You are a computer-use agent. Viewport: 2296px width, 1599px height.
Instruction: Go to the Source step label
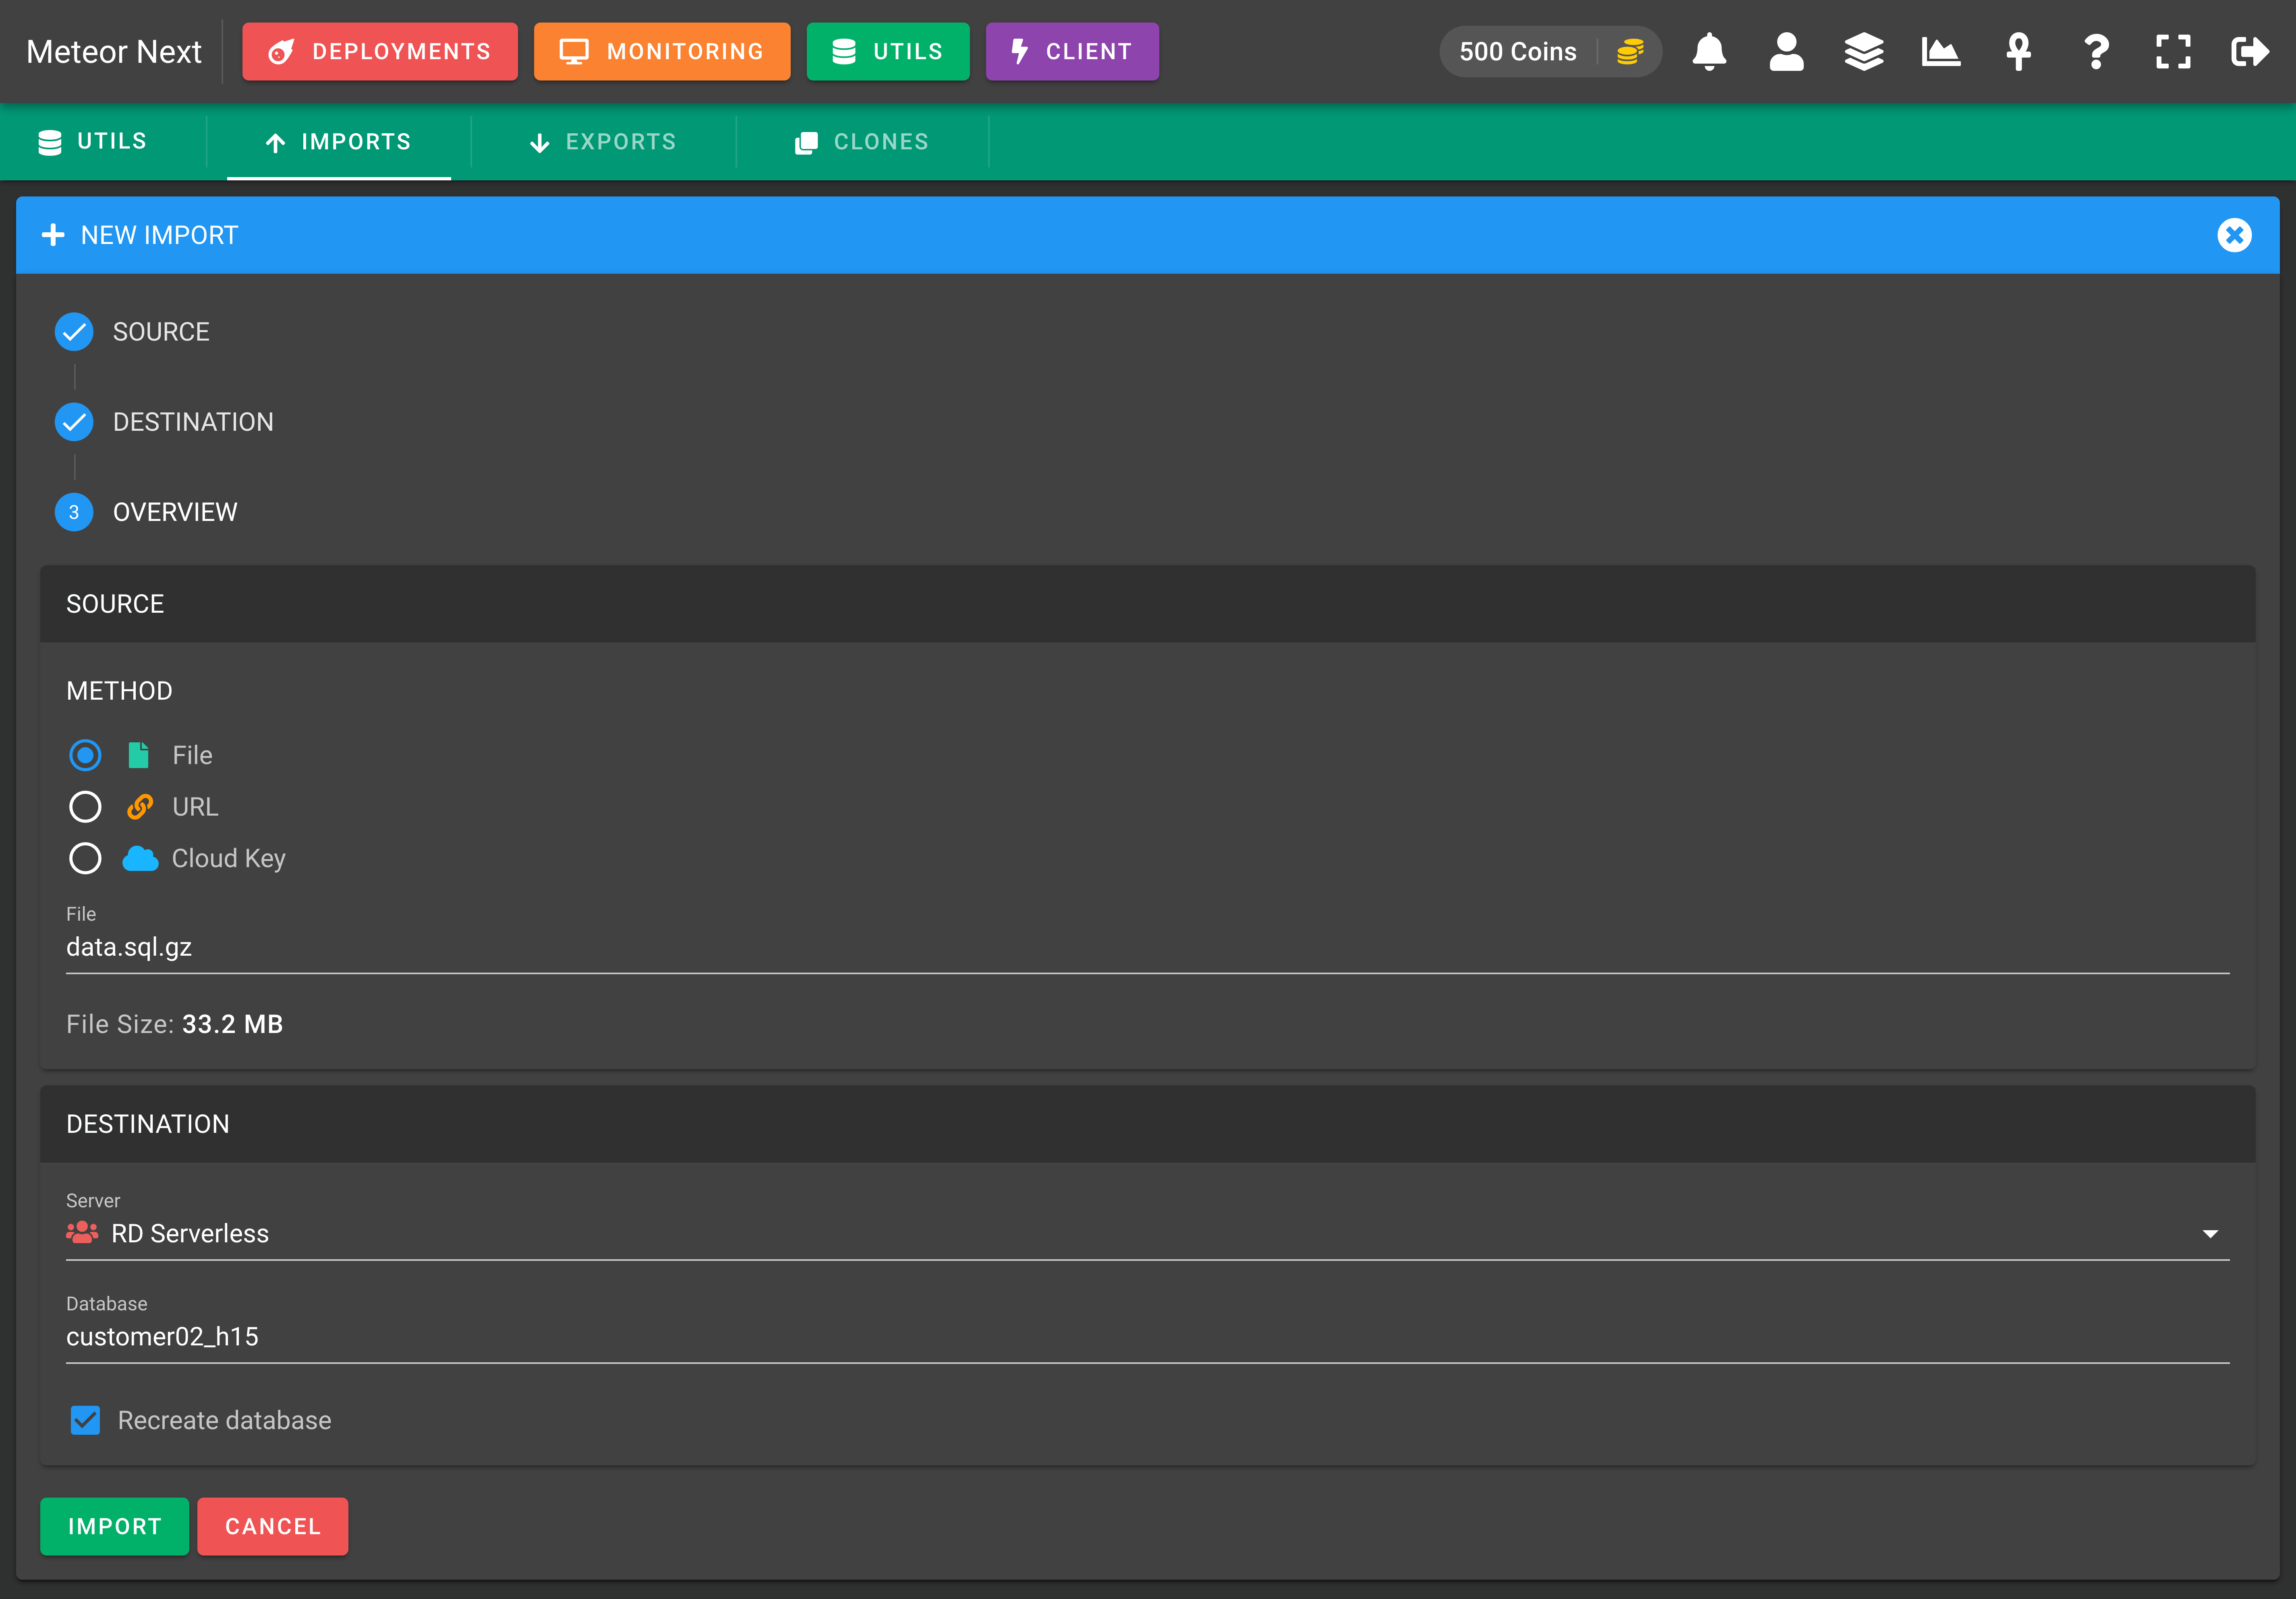(161, 332)
